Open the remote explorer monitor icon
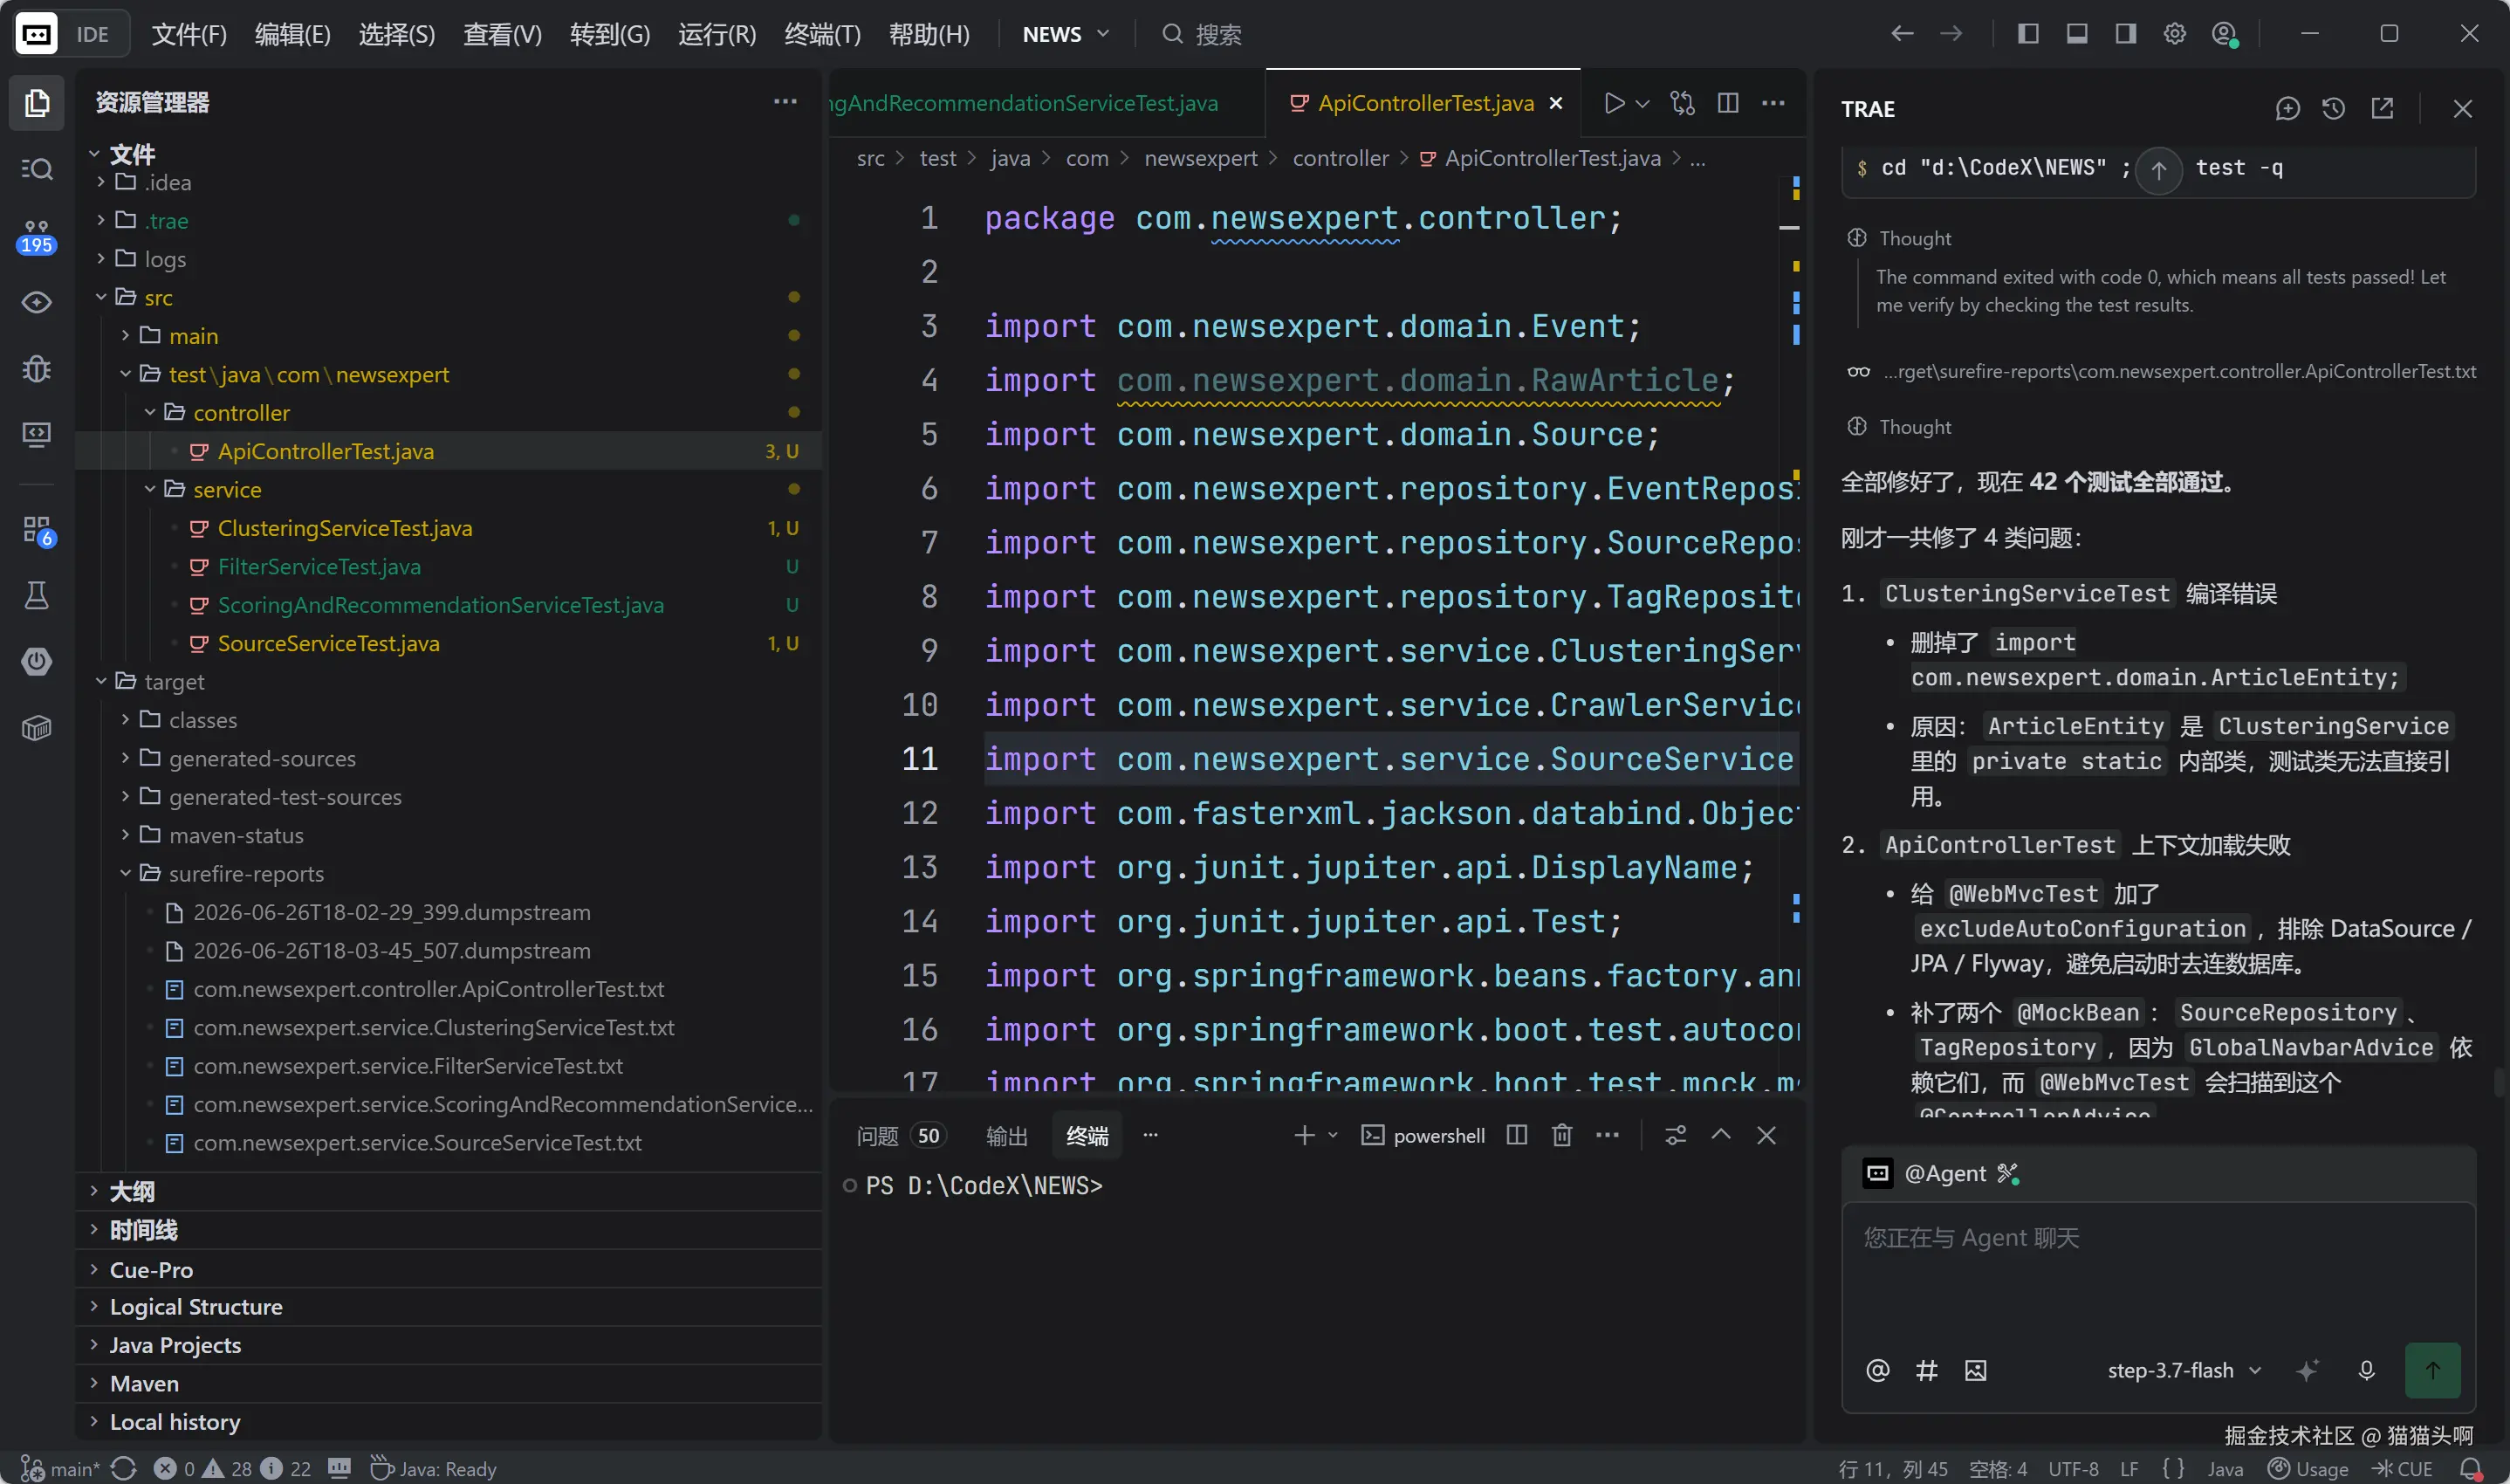Screen dimensions: 2510x1484 [37, 434]
